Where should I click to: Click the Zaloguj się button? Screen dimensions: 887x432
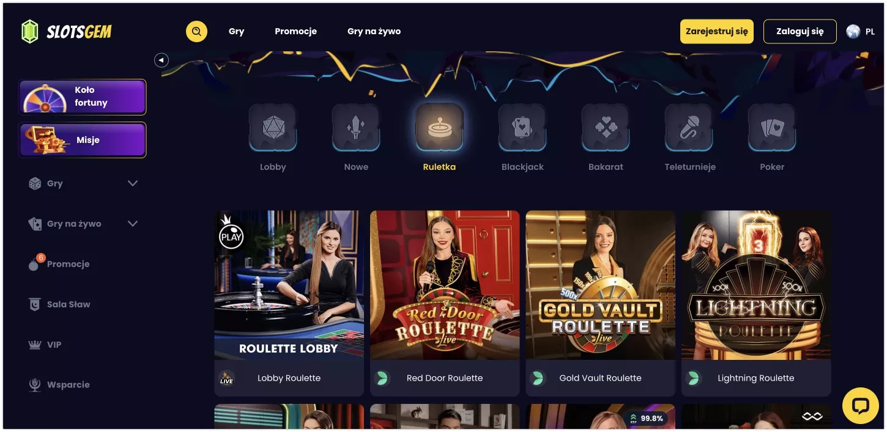[800, 31]
